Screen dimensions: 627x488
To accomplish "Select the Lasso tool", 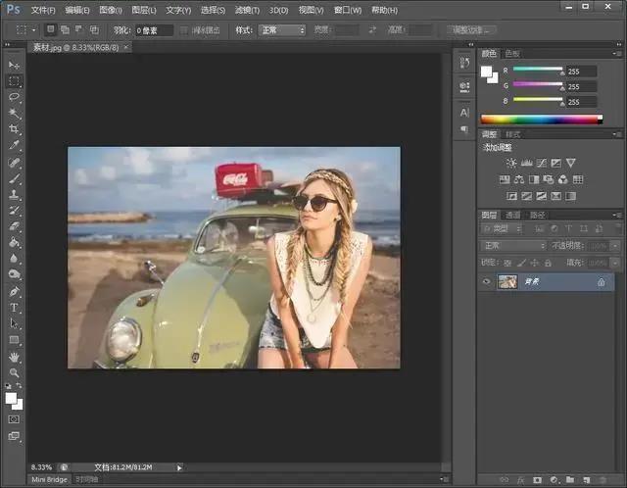I will 15,97.
